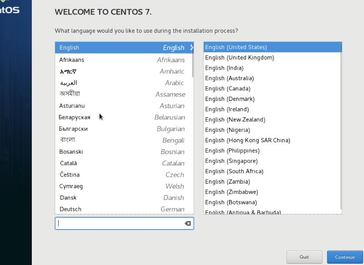This screenshot has width=364, height=265.
Task: Quit the CentOS installer
Action: (x=304, y=257)
